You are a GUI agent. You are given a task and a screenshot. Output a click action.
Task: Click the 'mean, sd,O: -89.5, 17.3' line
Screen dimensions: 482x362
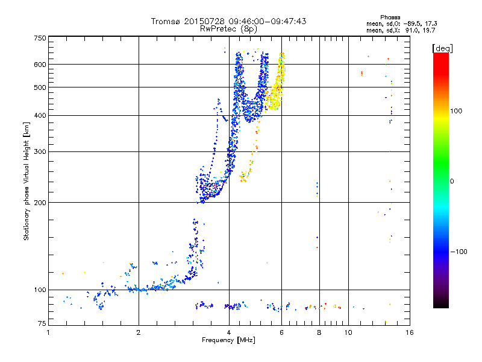401,24
